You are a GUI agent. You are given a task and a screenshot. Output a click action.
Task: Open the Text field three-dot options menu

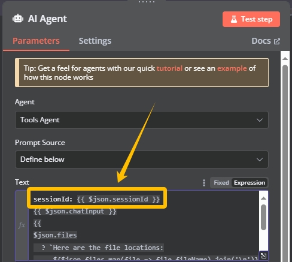[x=204, y=183]
